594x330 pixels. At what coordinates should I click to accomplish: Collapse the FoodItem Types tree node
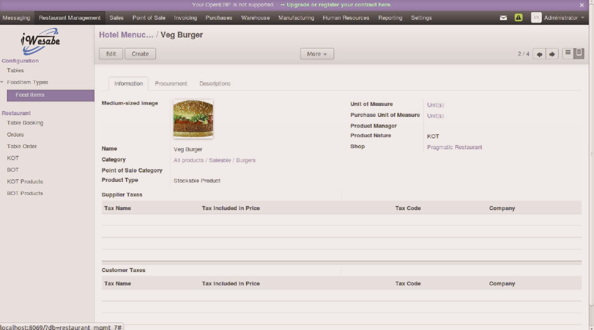2,82
